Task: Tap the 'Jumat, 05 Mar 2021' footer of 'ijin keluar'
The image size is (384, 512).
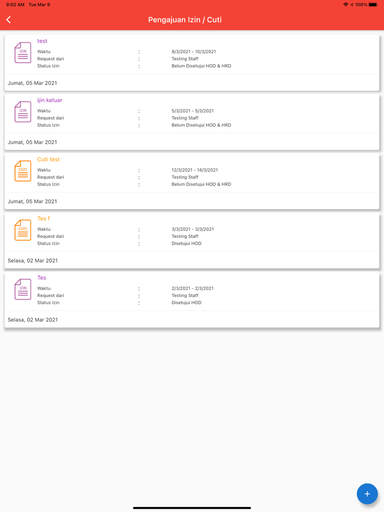Action: tap(32, 142)
